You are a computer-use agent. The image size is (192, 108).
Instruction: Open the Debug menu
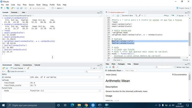click(45, 5)
